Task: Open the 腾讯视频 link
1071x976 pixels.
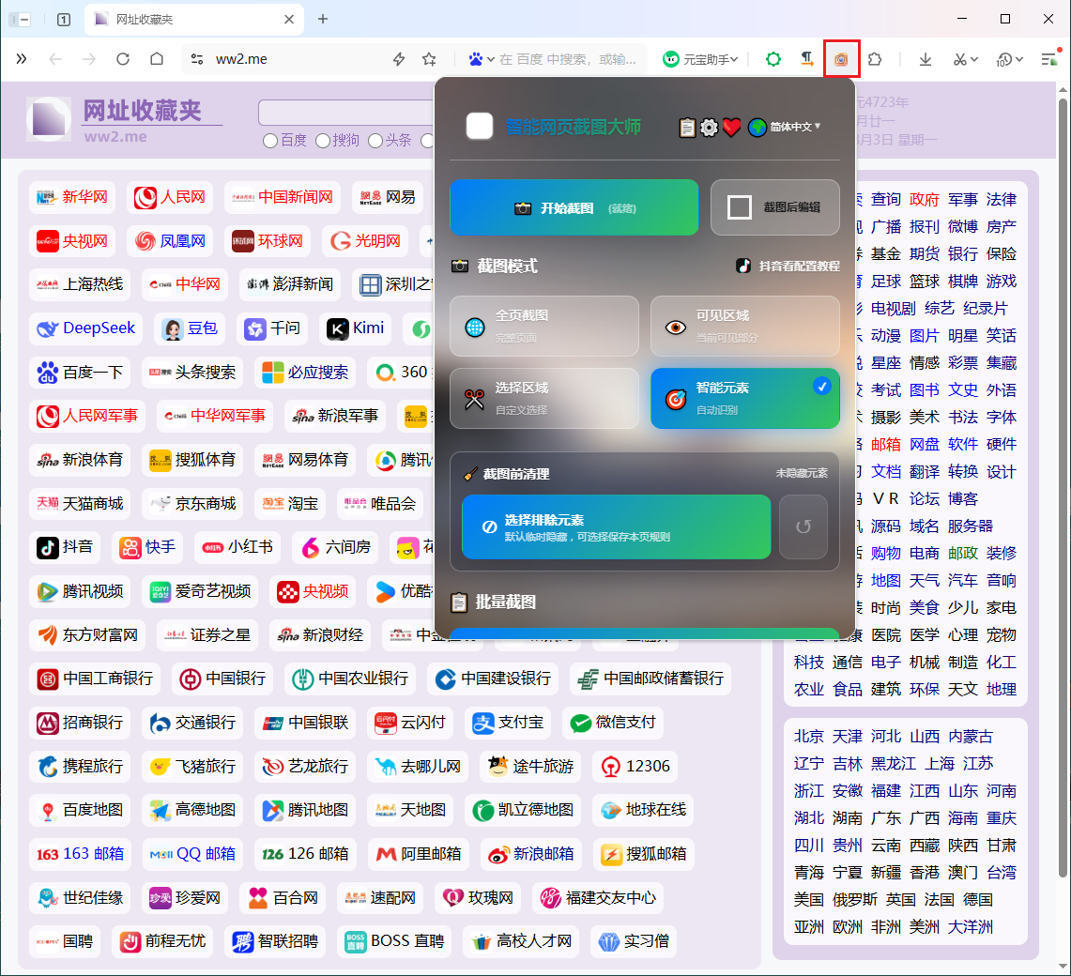Action: pos(80,591)
